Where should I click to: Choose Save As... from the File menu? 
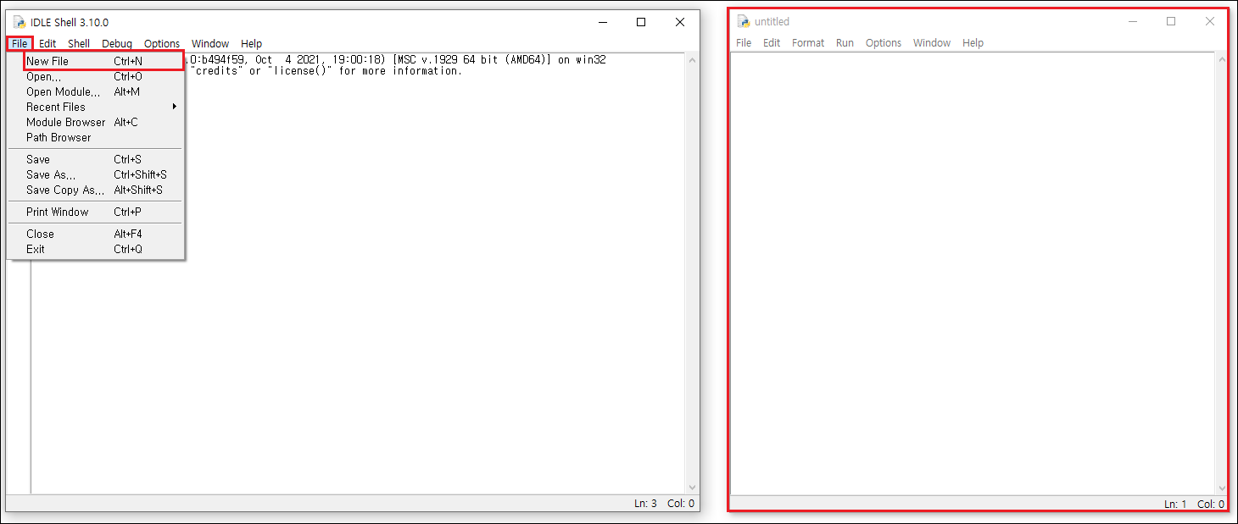click(x=96, y=174)
